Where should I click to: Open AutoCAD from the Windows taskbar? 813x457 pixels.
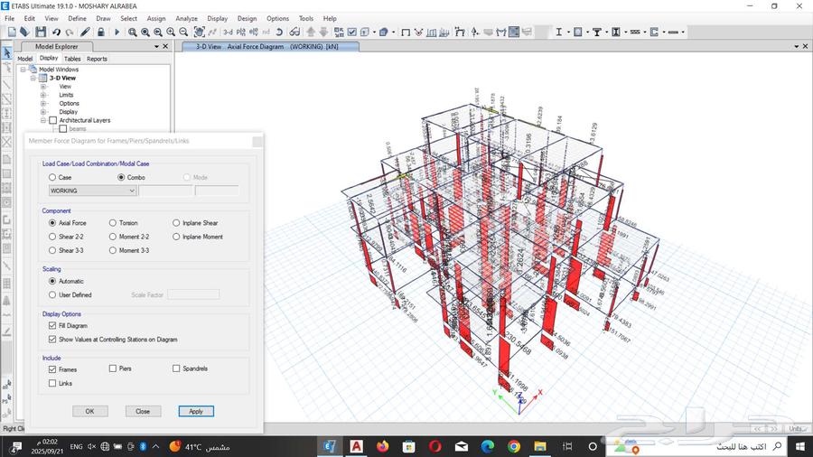coord(357,446)
